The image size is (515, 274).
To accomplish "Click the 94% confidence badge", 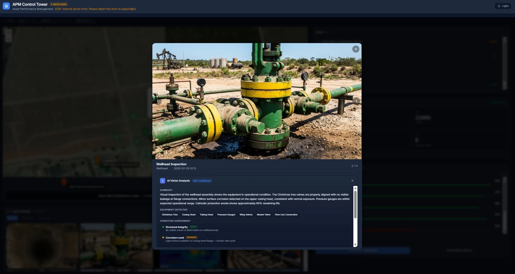I will (202, 181).
